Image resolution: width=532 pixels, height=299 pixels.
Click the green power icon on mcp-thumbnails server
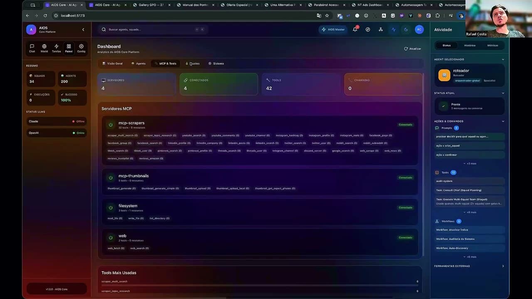110,177
